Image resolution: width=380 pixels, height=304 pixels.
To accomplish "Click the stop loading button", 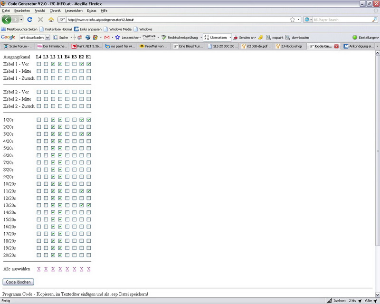I will click(x=40, y=19).
